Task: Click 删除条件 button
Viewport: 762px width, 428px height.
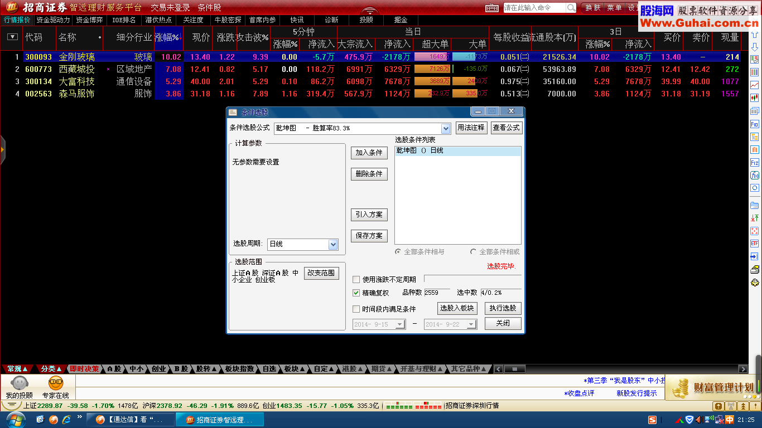Action: click(369, 174)
